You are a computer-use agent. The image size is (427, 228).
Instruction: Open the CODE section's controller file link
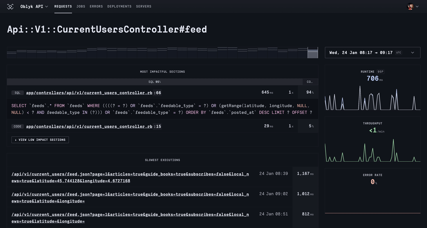click(x=89, y=126)
